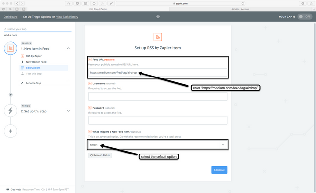The width and height of the screenshot is (316, 193).
Task: Click the lightning icon beside New Item in Feed
Action: tap(22, 62)
